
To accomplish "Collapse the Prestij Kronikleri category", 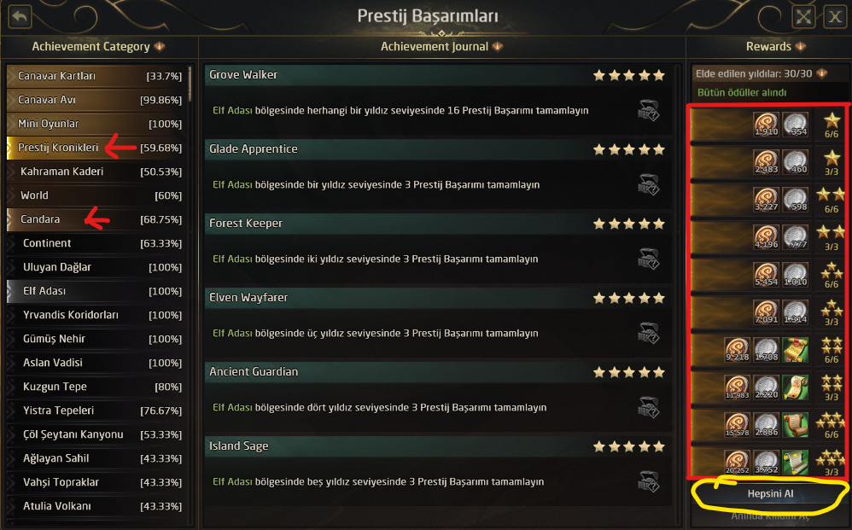I will [11, 148].
